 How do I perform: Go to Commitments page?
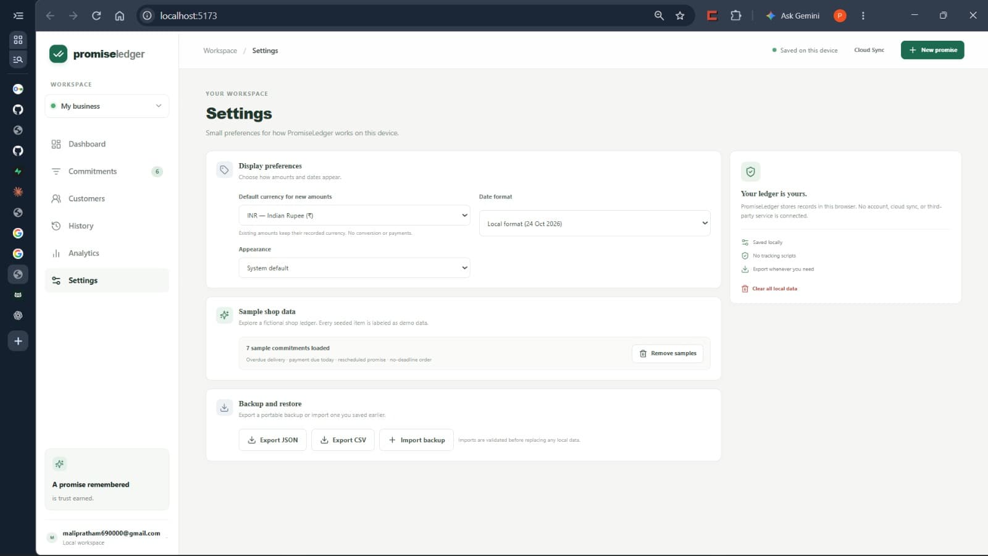[107, 171]
